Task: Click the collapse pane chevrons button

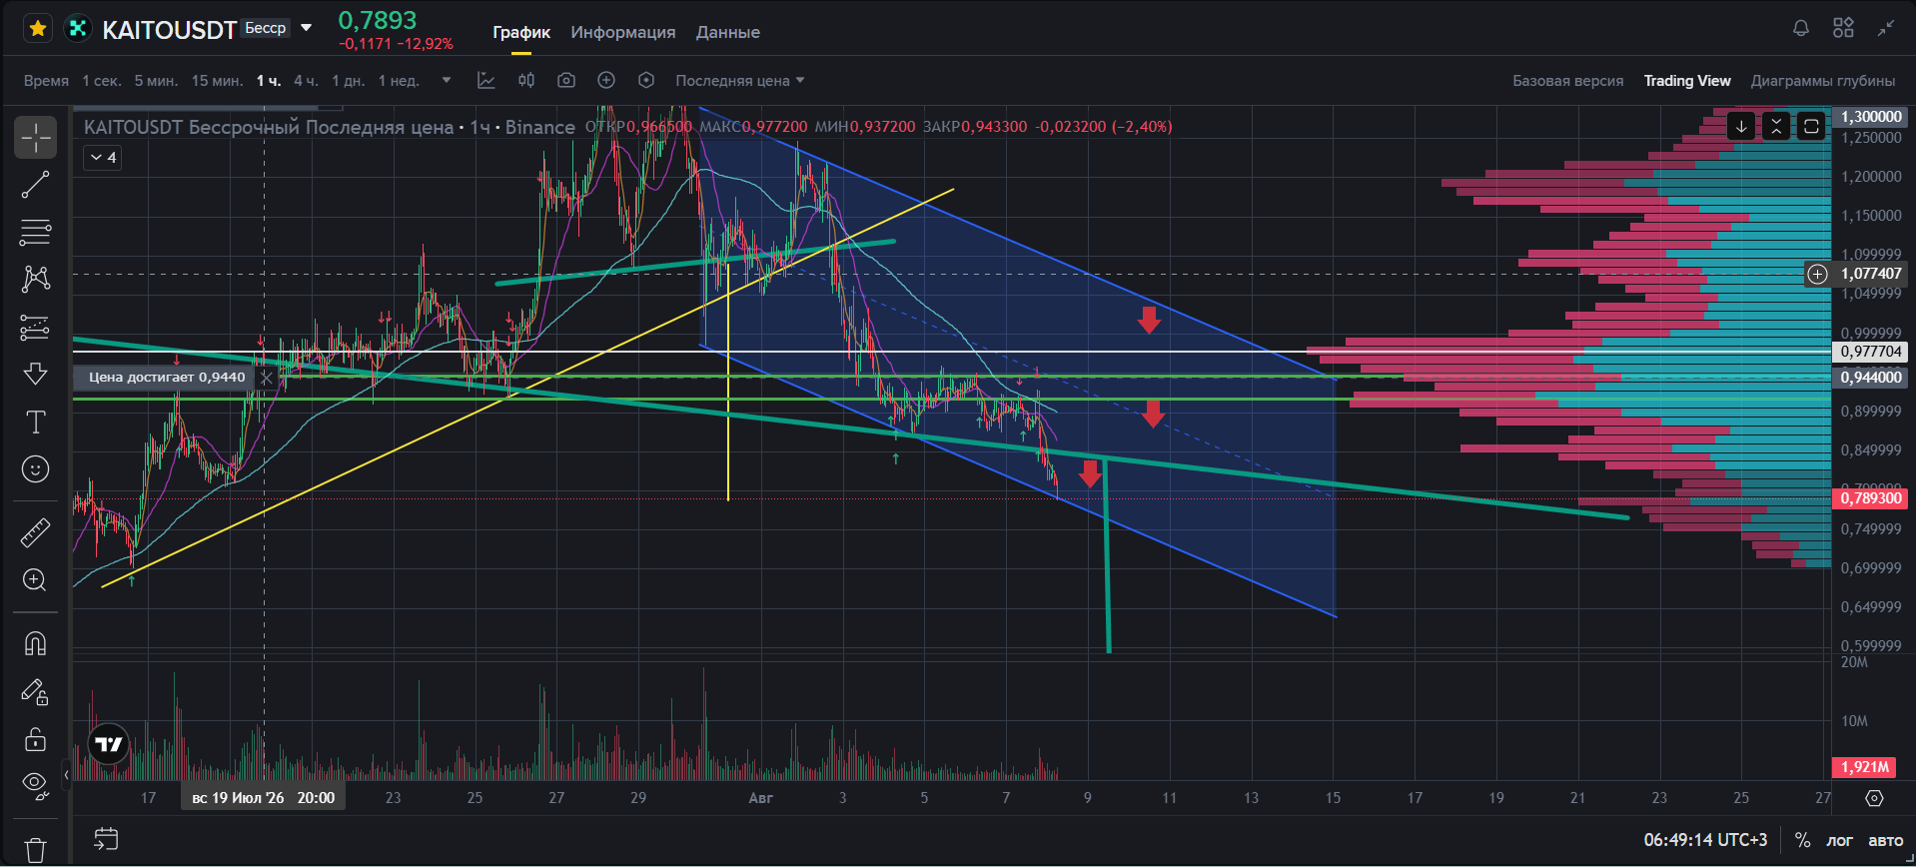Action: click(1776, 126)
